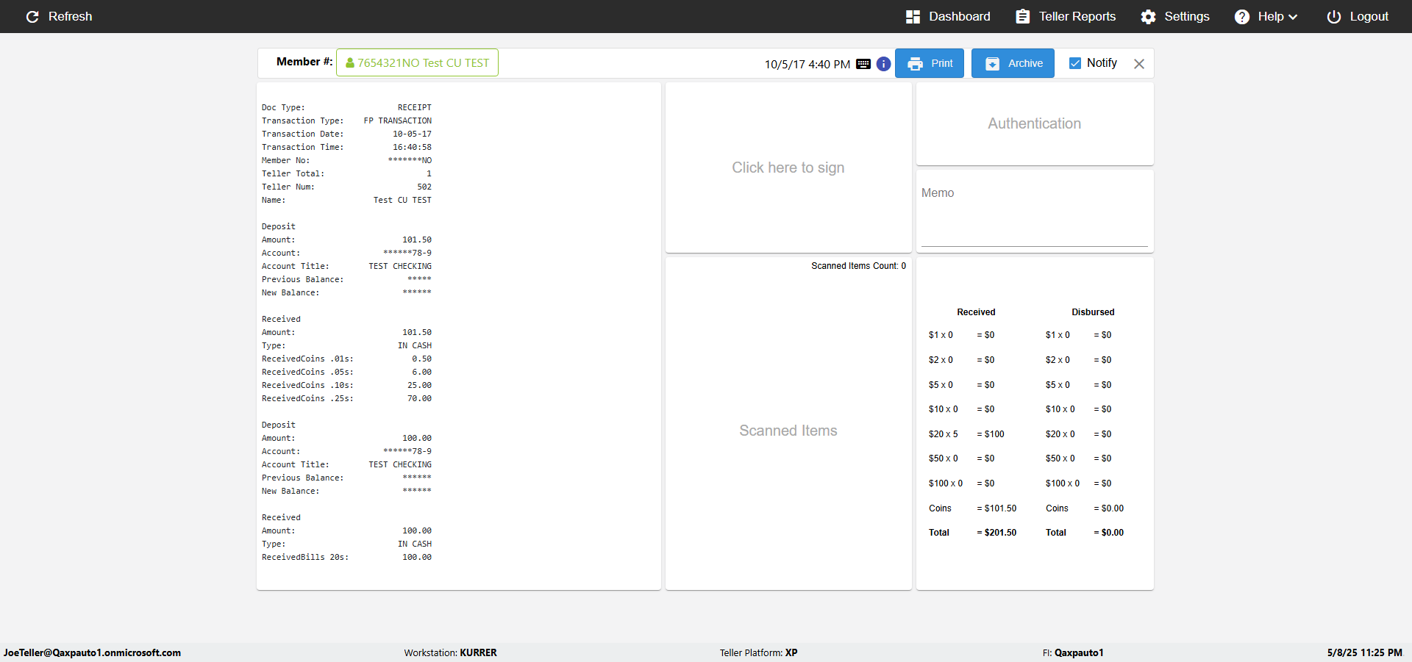Click the Help question mark icon
The height and width of the screenshot is (662, 1412).
click(1241, 17)
